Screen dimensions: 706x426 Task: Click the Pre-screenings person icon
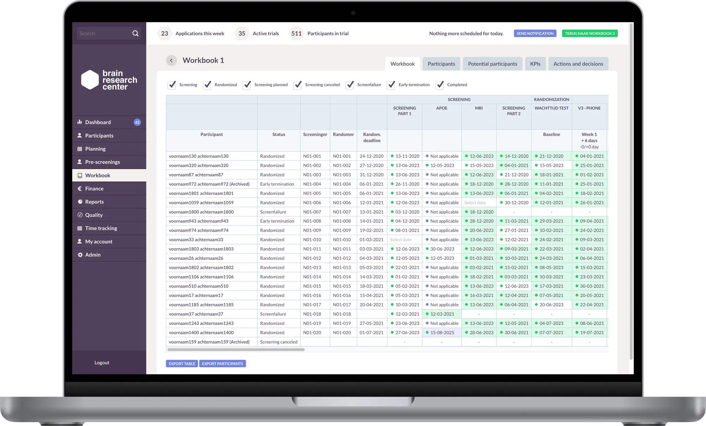[80, 162]
